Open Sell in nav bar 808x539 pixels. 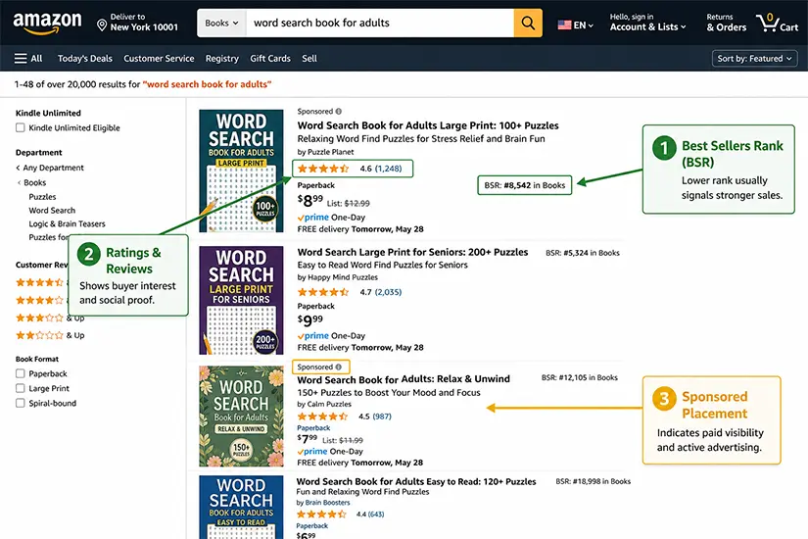click(x=309, y=58)
